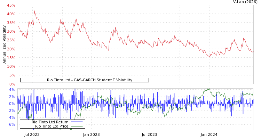The width and height of the screenshot is (261, 139).
Task: Click the 10% volatility axis label
Action: [x=11, y=66]
